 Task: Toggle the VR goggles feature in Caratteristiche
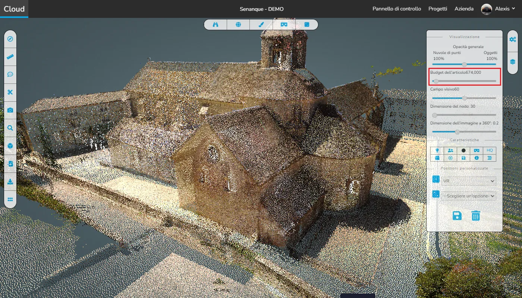point(477,150)
